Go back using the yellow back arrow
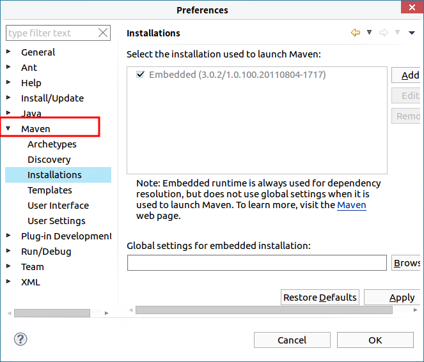This screenshot has height=362, width=424. pos(356,33)
